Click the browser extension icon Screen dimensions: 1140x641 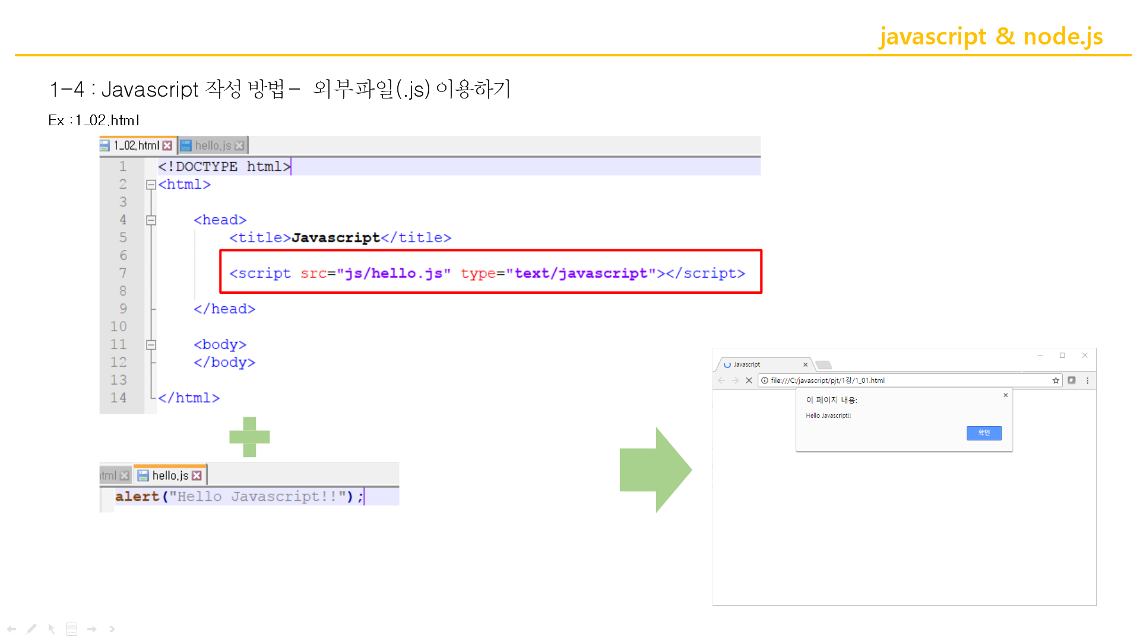[1072, 380]
